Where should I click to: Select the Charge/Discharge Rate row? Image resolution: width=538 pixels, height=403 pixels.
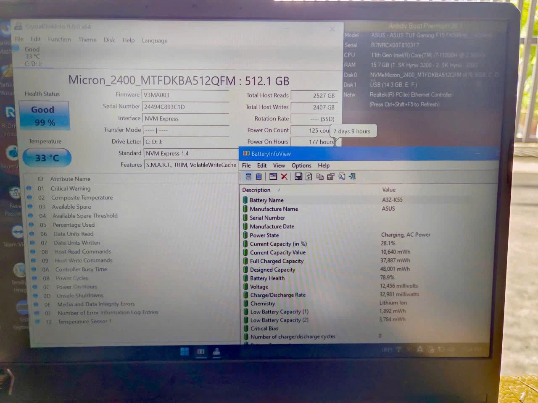point(369,295)
